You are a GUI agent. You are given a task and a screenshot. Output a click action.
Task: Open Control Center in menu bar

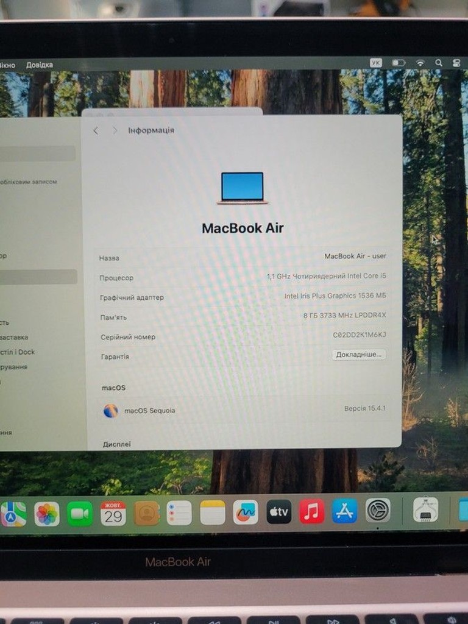pos(456,63)
